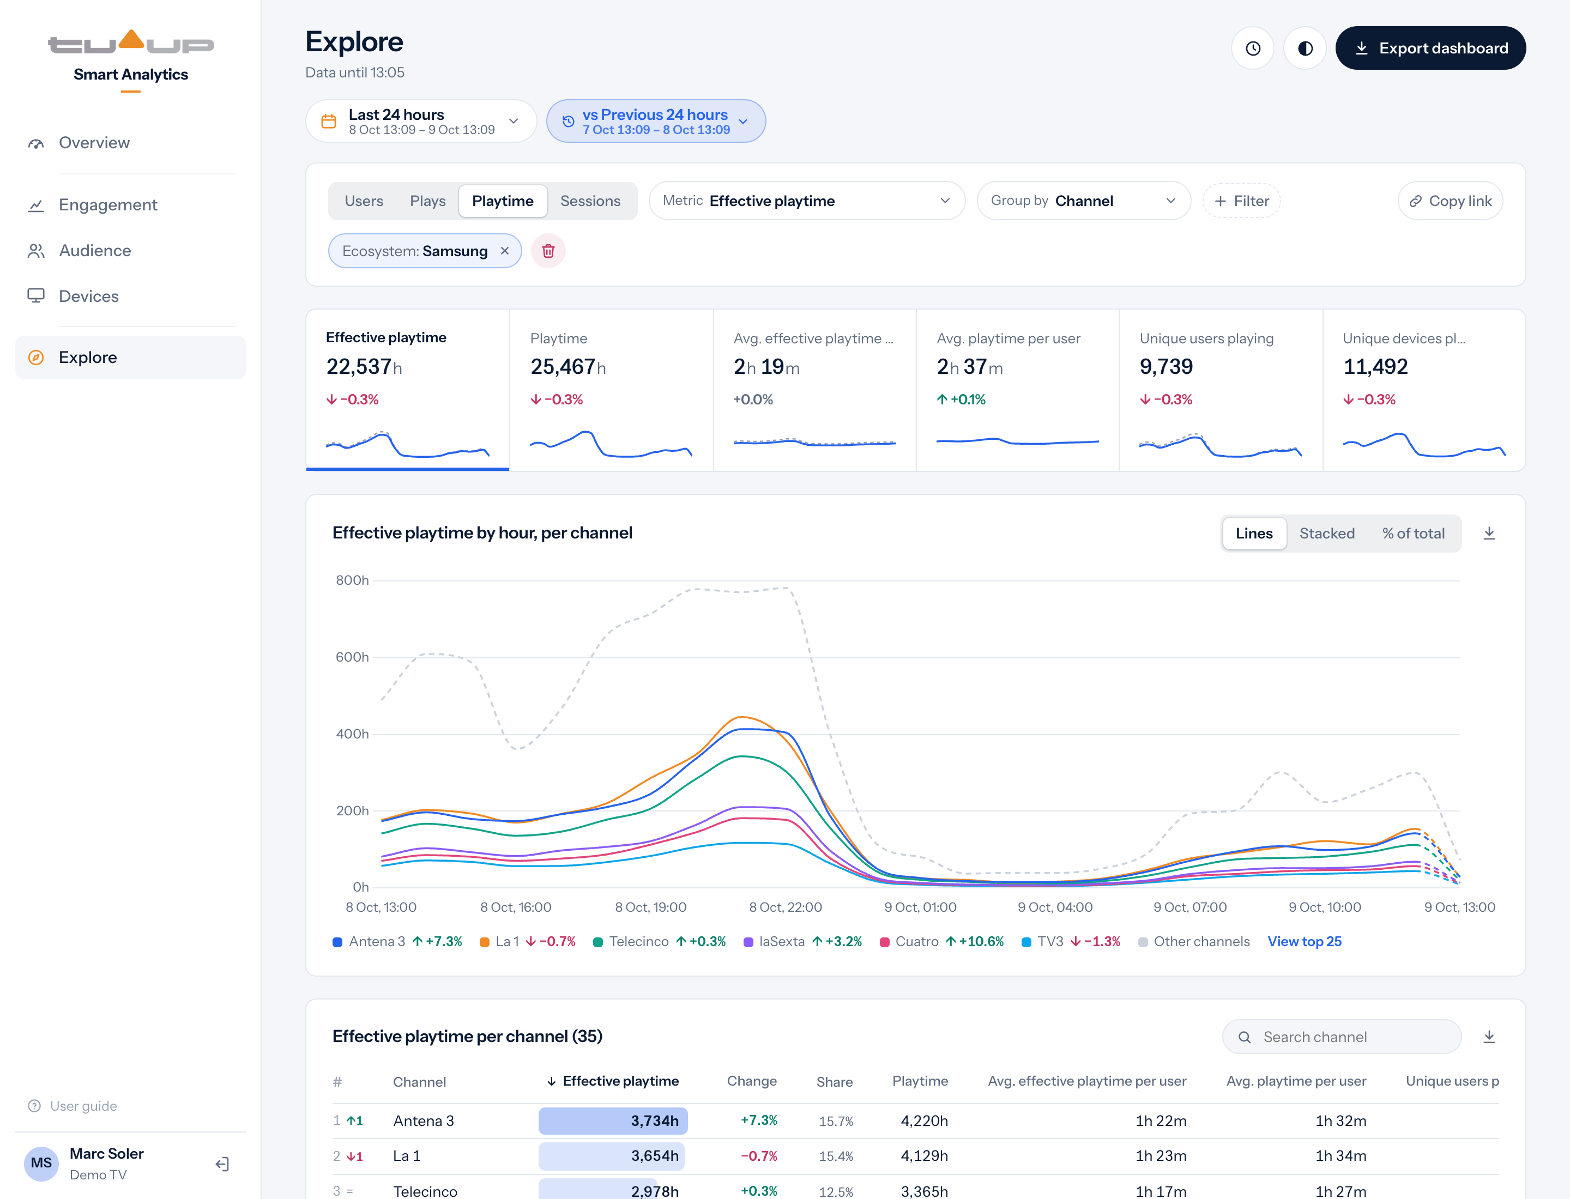The image size is (1570, 1199).
Task: Switch chart view to Stacked
Action: pyautogui.click(x=1326, y=533)
